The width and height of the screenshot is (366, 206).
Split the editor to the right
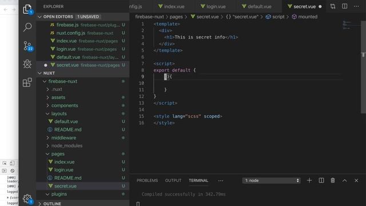344,6
